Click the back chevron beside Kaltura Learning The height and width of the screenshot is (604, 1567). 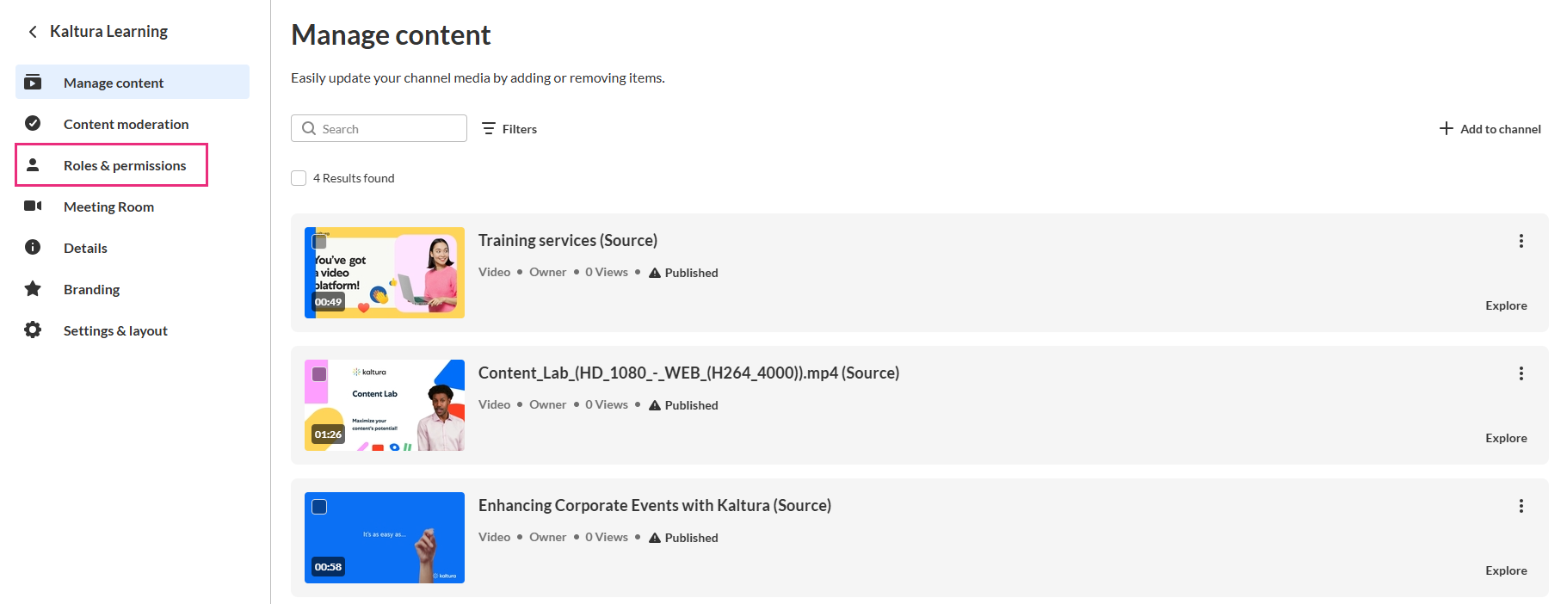coord(33,32)
